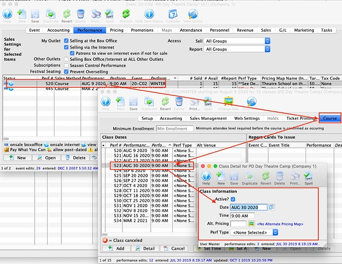Click Alt. Pricing input field

tap(238, 224)
